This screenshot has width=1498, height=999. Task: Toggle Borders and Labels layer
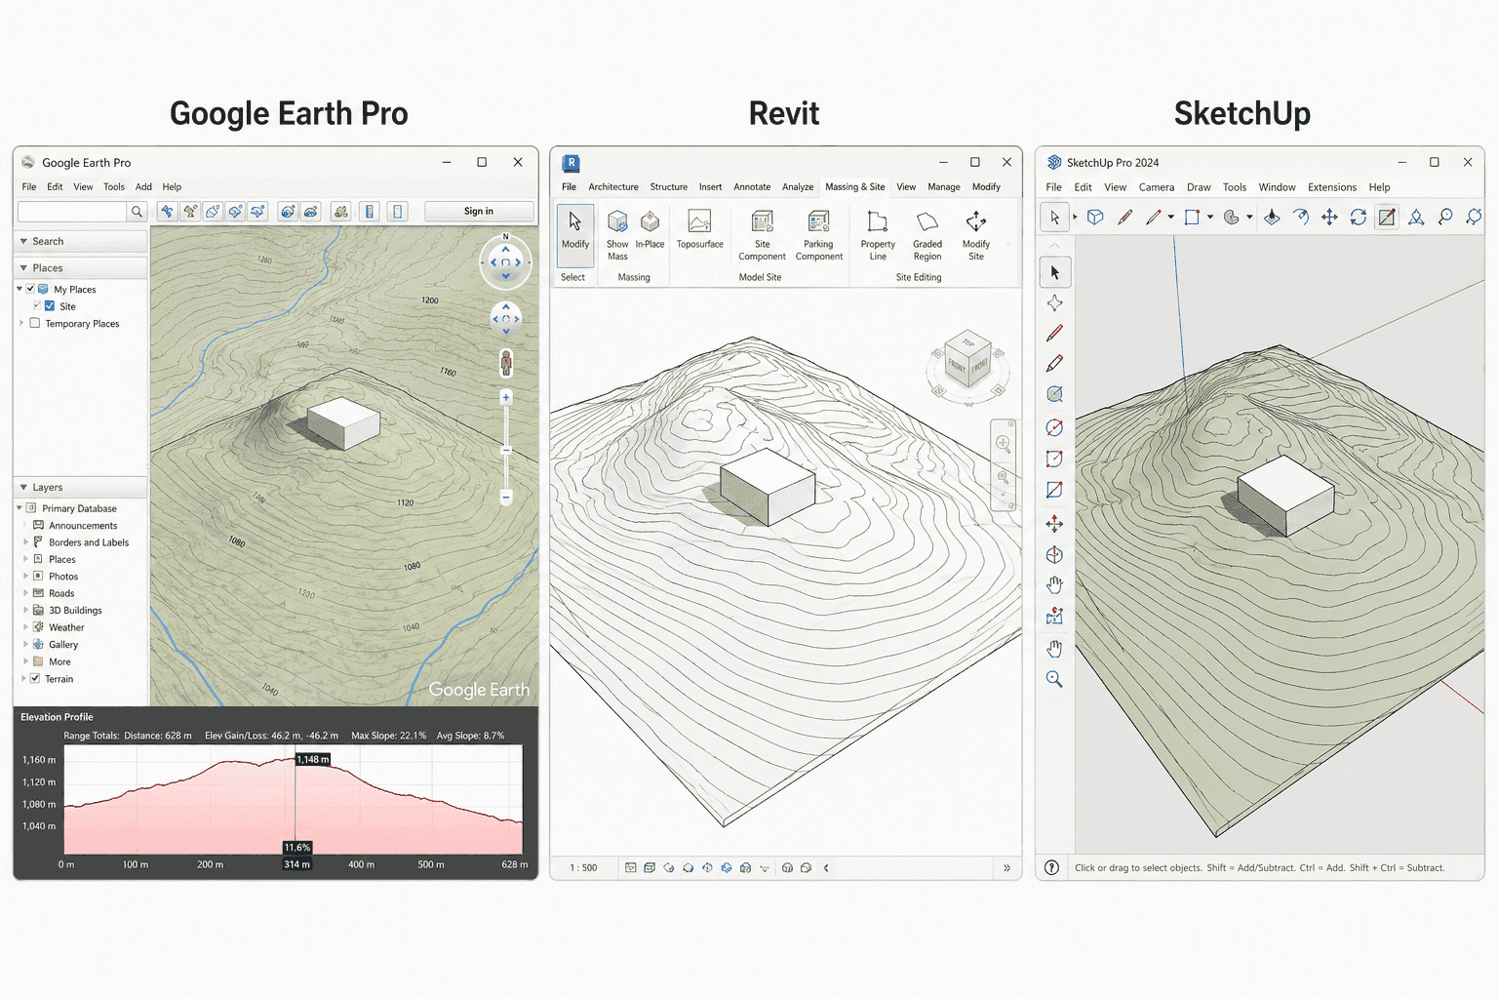click(39, 541)
